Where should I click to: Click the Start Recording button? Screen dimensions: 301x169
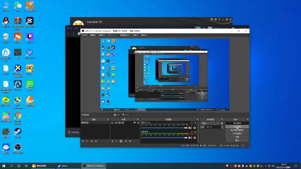point(237,127)
